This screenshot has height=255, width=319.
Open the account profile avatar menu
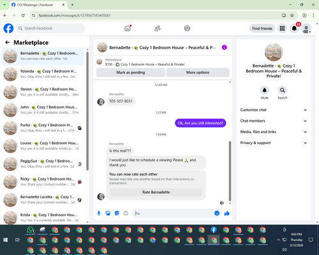click(306, 29)
